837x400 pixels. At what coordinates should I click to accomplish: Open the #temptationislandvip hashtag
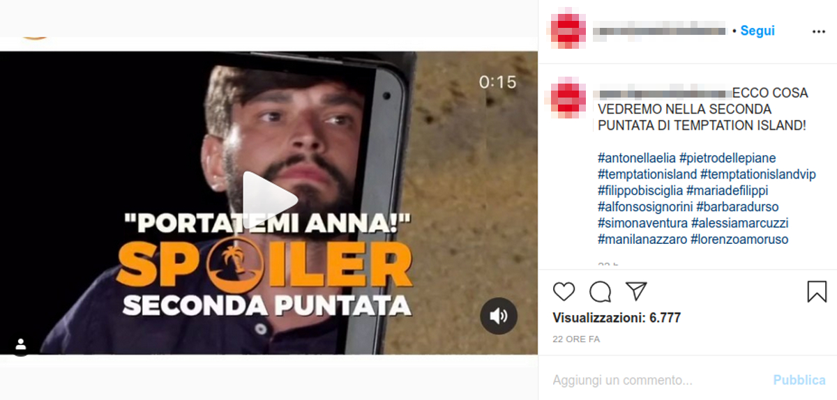pyautogui.click(x=758, y=174)
